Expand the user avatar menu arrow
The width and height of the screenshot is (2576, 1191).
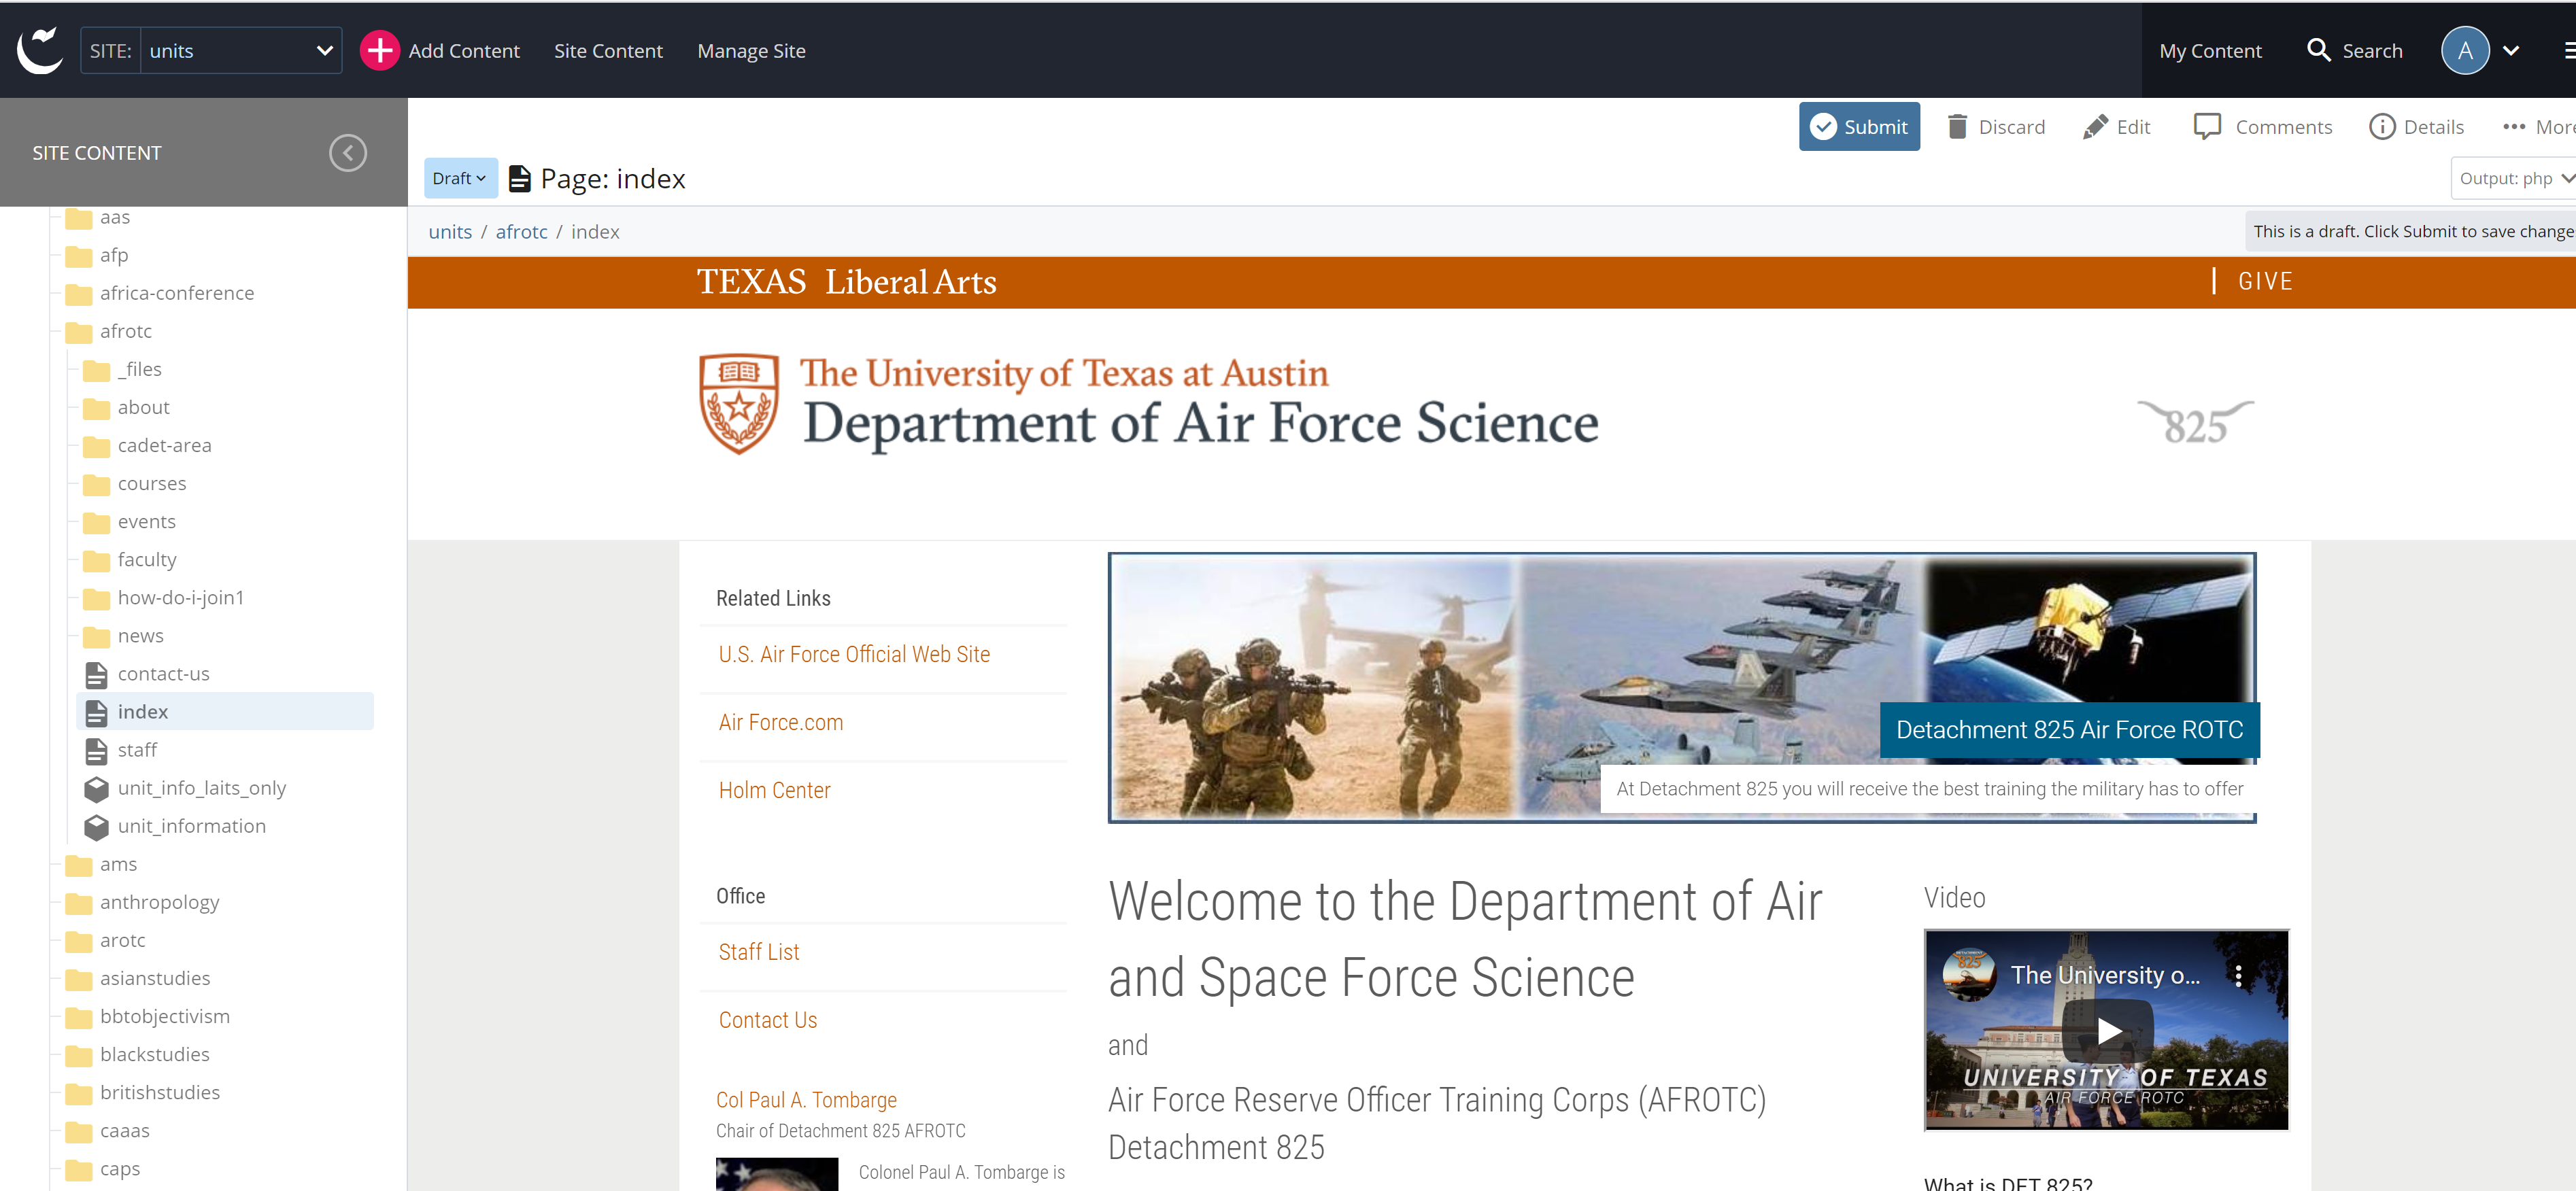click(x=2511, y=50)
